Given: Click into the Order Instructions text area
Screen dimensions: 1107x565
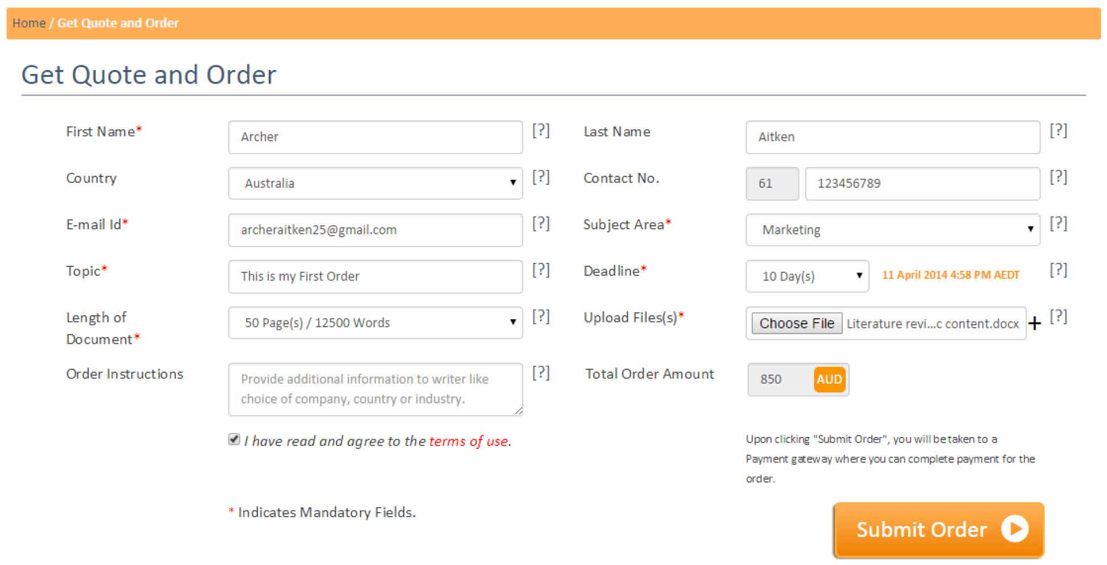Looking at the screenshot, I should [375, 389].
